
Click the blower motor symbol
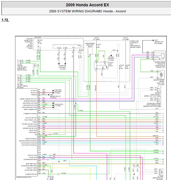[161, 75]
